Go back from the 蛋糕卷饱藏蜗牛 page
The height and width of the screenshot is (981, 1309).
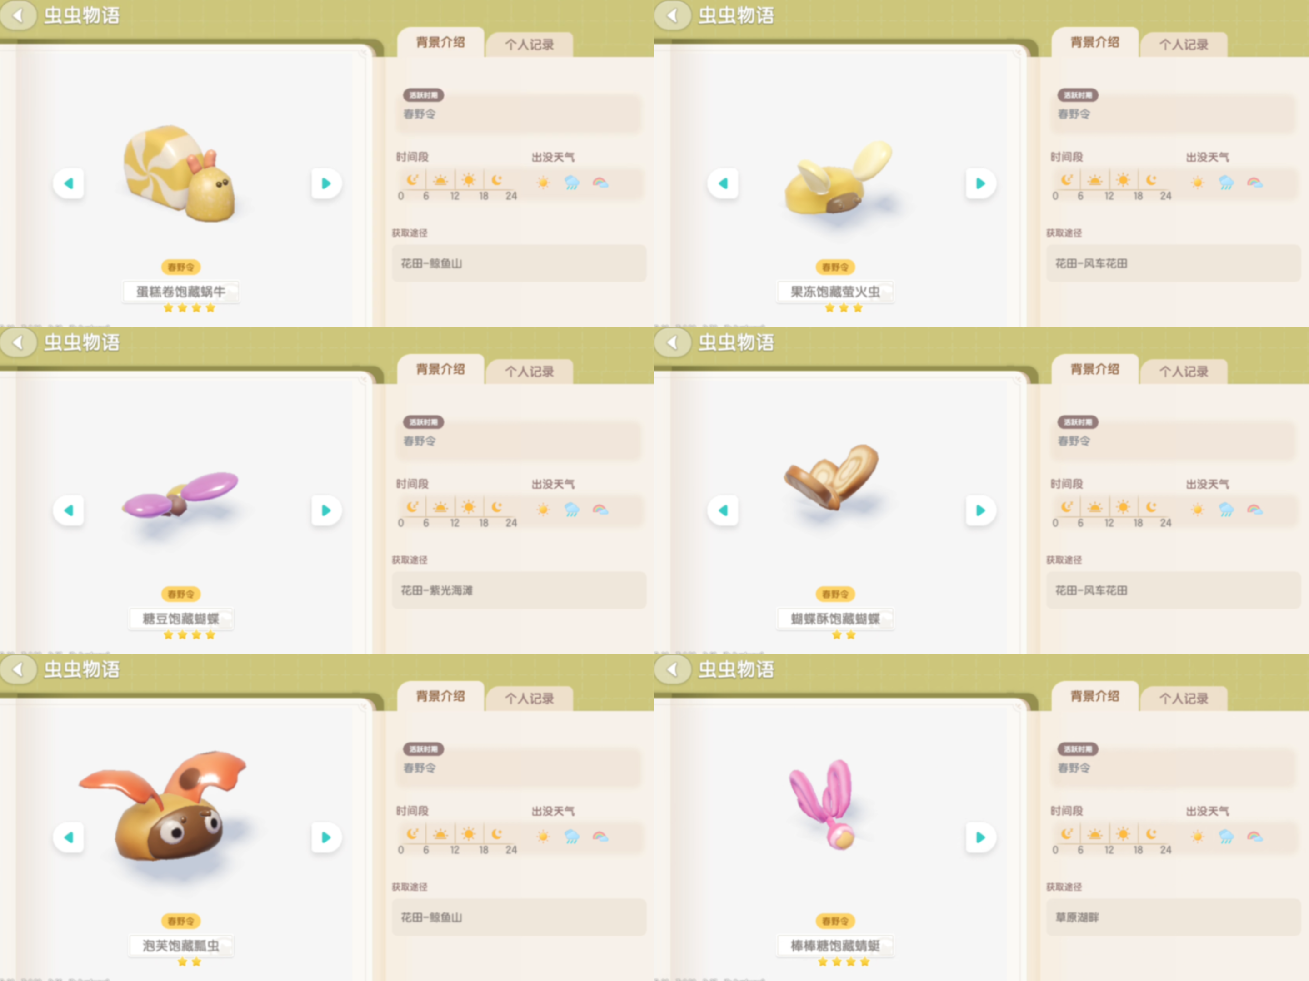point(18,15)
